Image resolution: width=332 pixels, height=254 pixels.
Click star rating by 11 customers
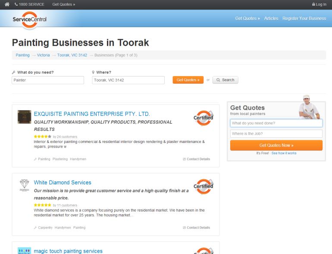[42, 205]
